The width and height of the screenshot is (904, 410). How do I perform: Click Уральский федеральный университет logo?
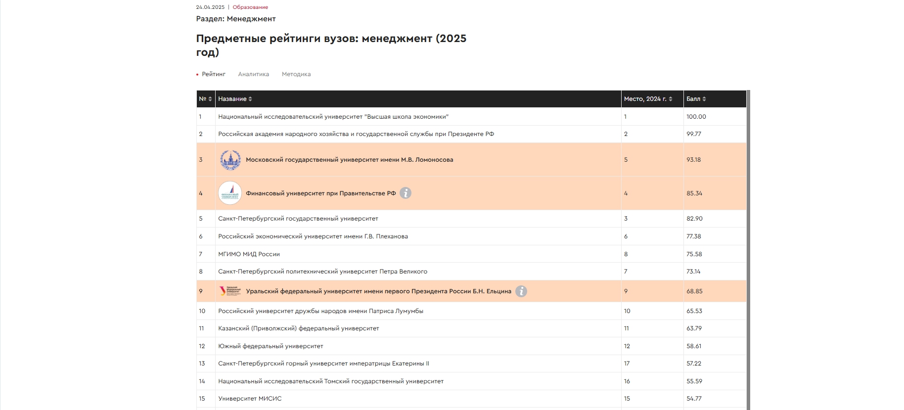click(x=230, y=291)
